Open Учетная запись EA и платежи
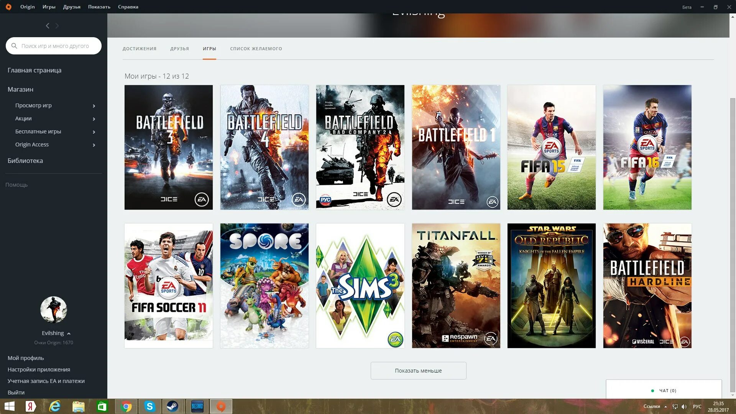736x414 pixels. coord(46,381)
